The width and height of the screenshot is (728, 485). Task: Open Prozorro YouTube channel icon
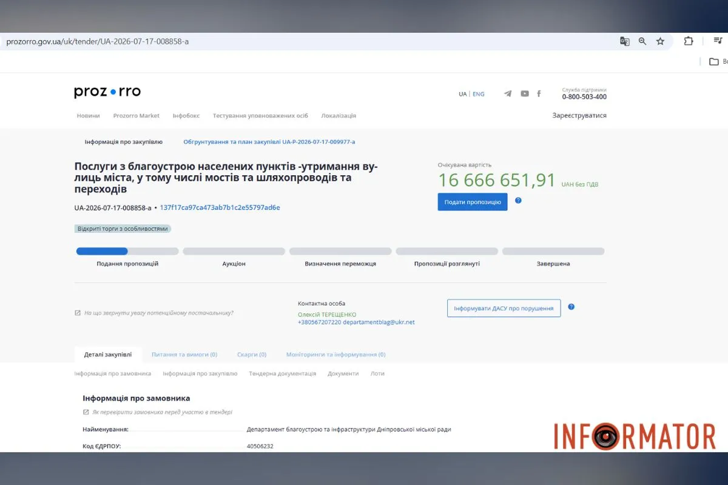[525, 94]
